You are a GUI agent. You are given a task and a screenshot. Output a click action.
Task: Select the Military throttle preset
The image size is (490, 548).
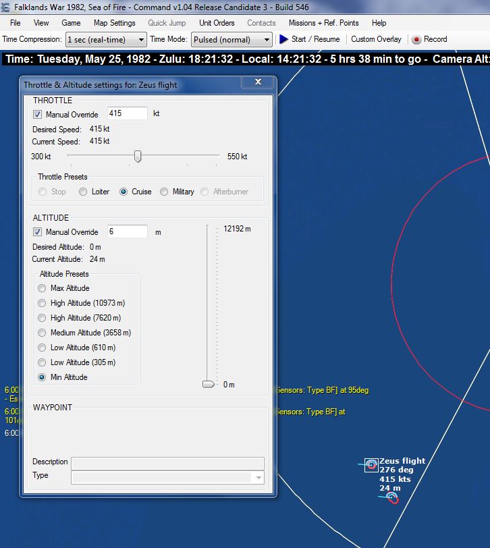point(164,192)
